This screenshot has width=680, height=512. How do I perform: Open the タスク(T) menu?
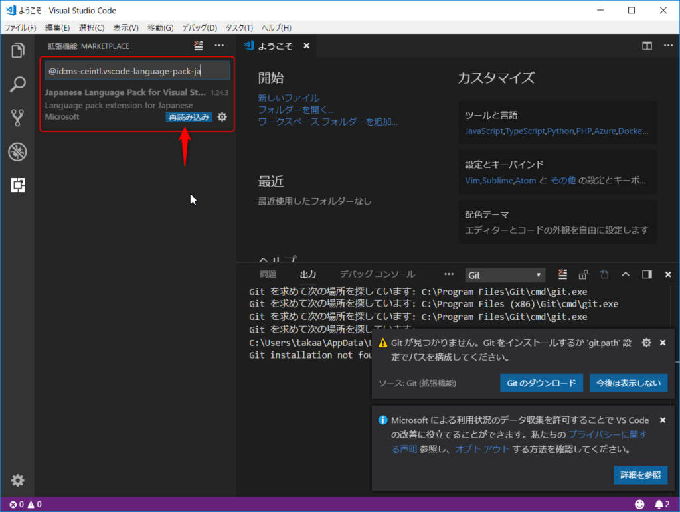click(x=239, y=28)
